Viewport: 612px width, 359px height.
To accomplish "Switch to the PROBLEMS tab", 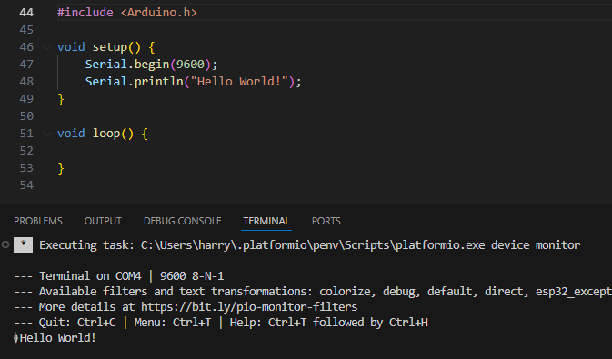I will tap(38, 221).
